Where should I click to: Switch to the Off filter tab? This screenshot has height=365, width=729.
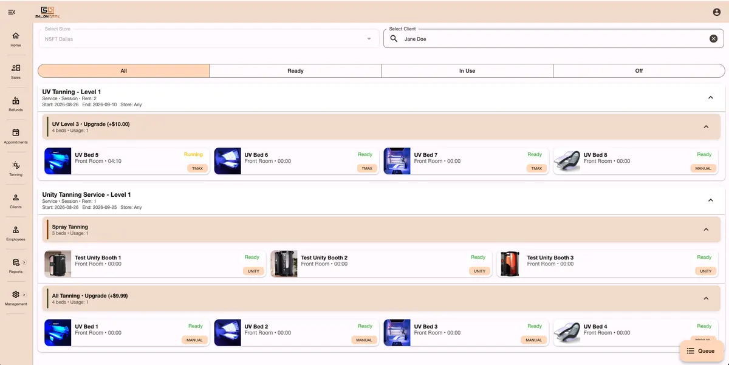[x=639, y=71]
